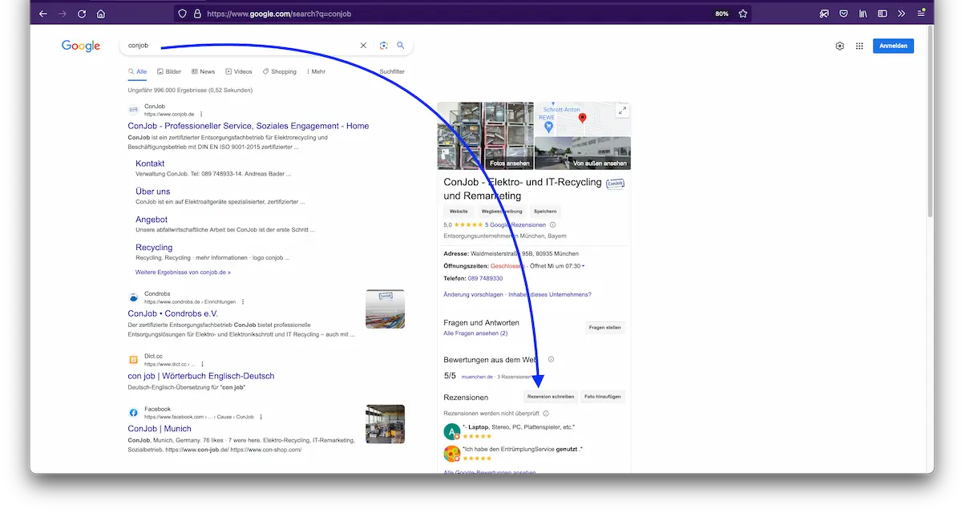Image resolution: width=962 pixels, height=513 pixels.
Task: Open muenchen.de reviews link
Action: tap(477, 376)
